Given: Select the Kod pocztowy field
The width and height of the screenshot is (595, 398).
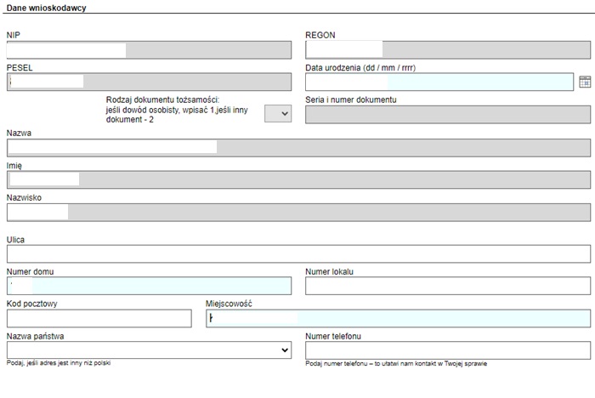Looking at the screenshot, I should tap(99, 318).
